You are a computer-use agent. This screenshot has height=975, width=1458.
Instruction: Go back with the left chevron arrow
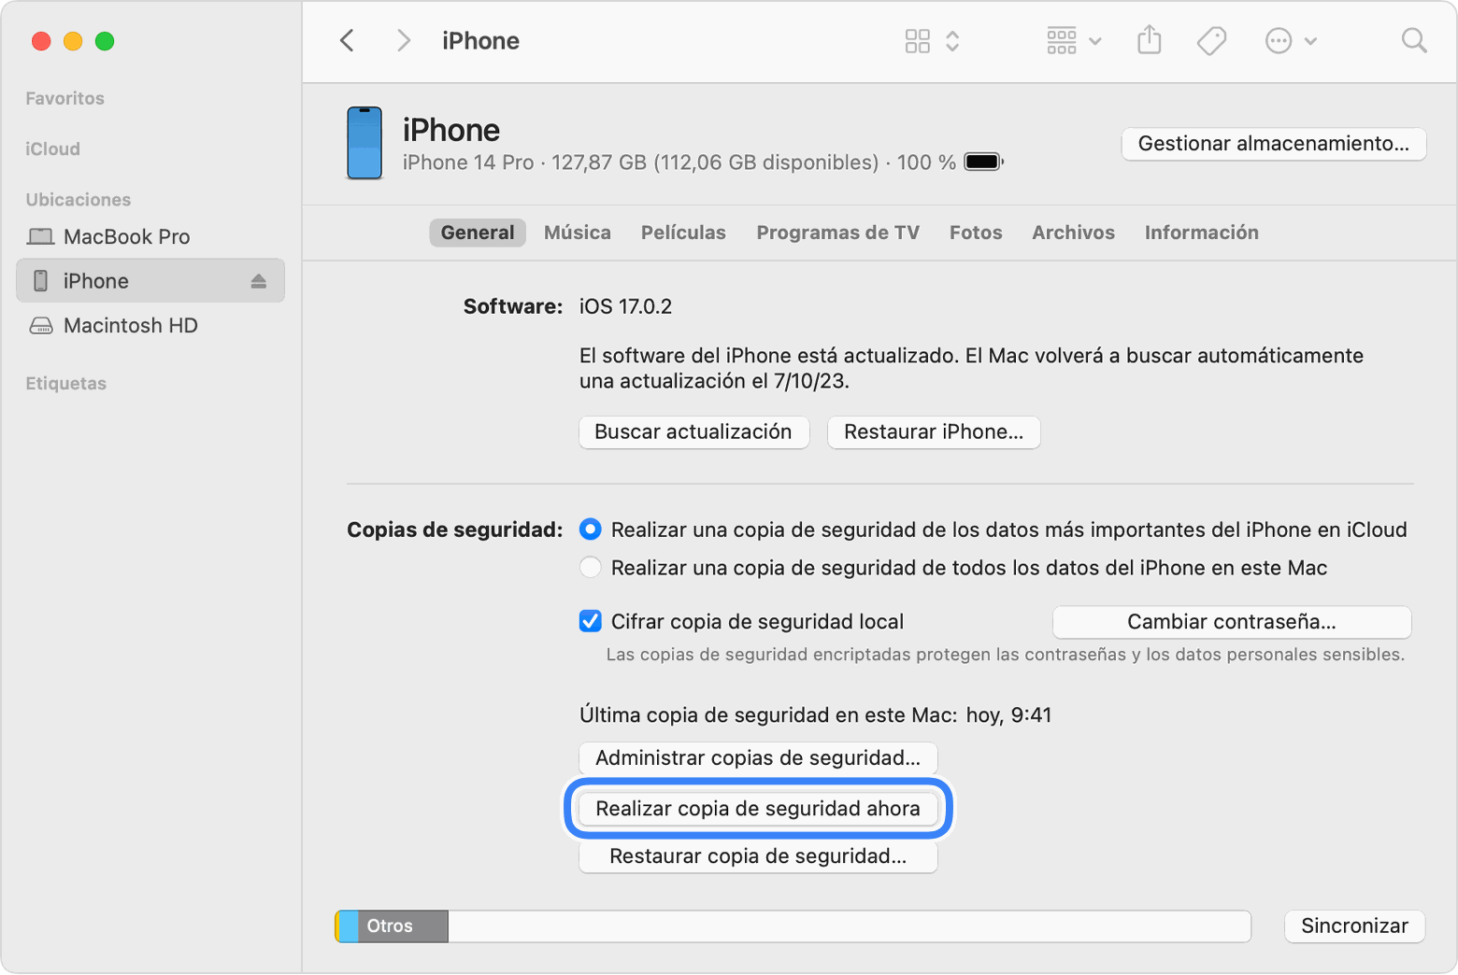[347, 40]
